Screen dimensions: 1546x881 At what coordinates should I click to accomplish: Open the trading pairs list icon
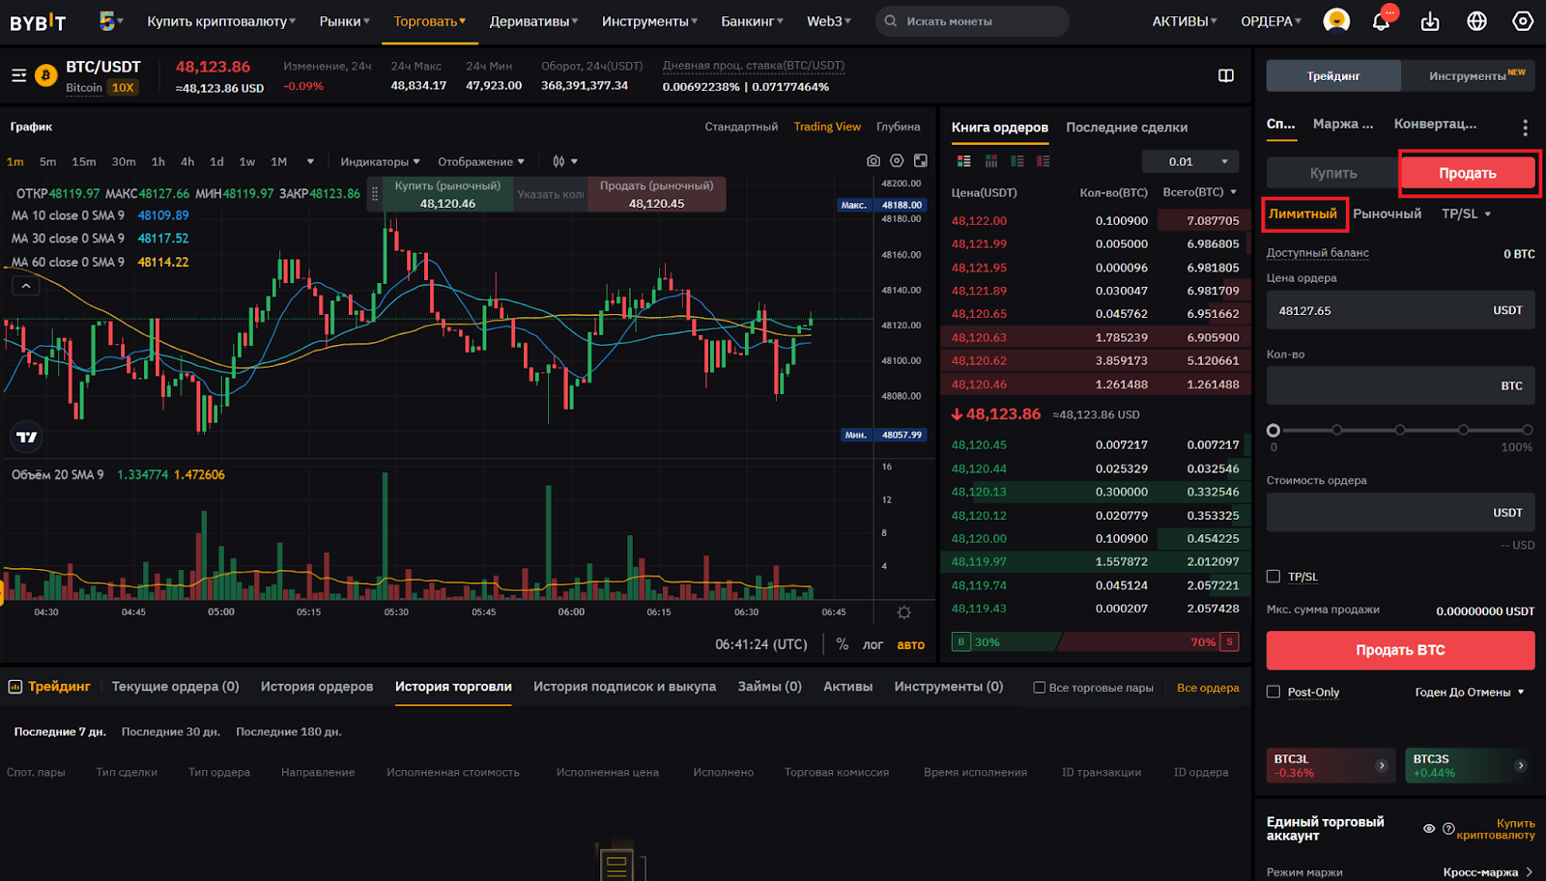click(18, 75)
